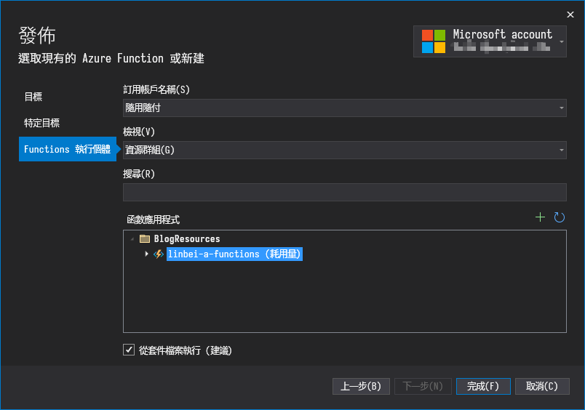
Task: Open the Microsoft account dropdown arrow
Action: tap(562, 41)
